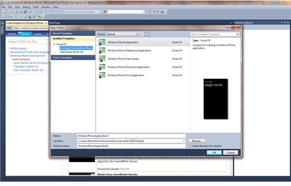Click the Solution Explorer toolbar icon

149,12
